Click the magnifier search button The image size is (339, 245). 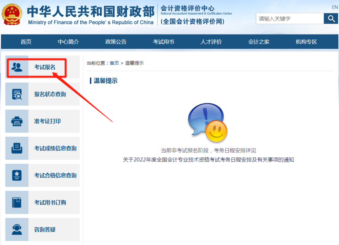pyautogui.click(x=331, y=19)
